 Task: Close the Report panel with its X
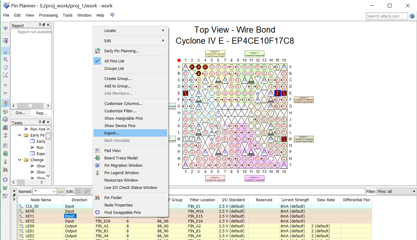click(x=48, y=25)
